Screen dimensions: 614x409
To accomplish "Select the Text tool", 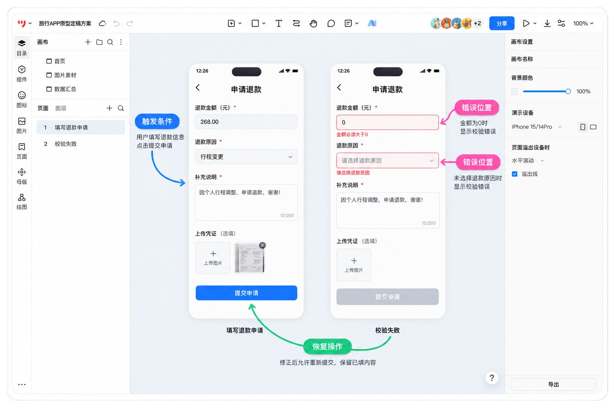I will pos(279,24).
